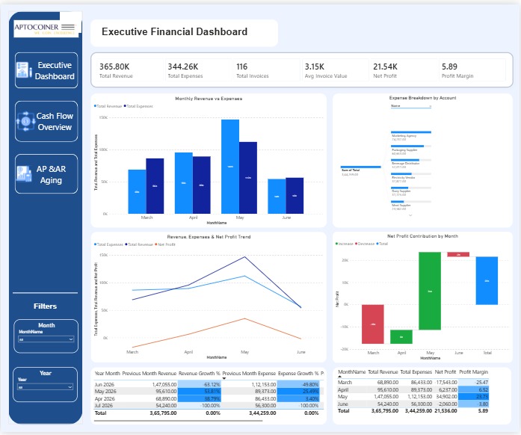Expand more accounts chevron below Meat Supplier
The image size is (521, 435).
[410, 215]
